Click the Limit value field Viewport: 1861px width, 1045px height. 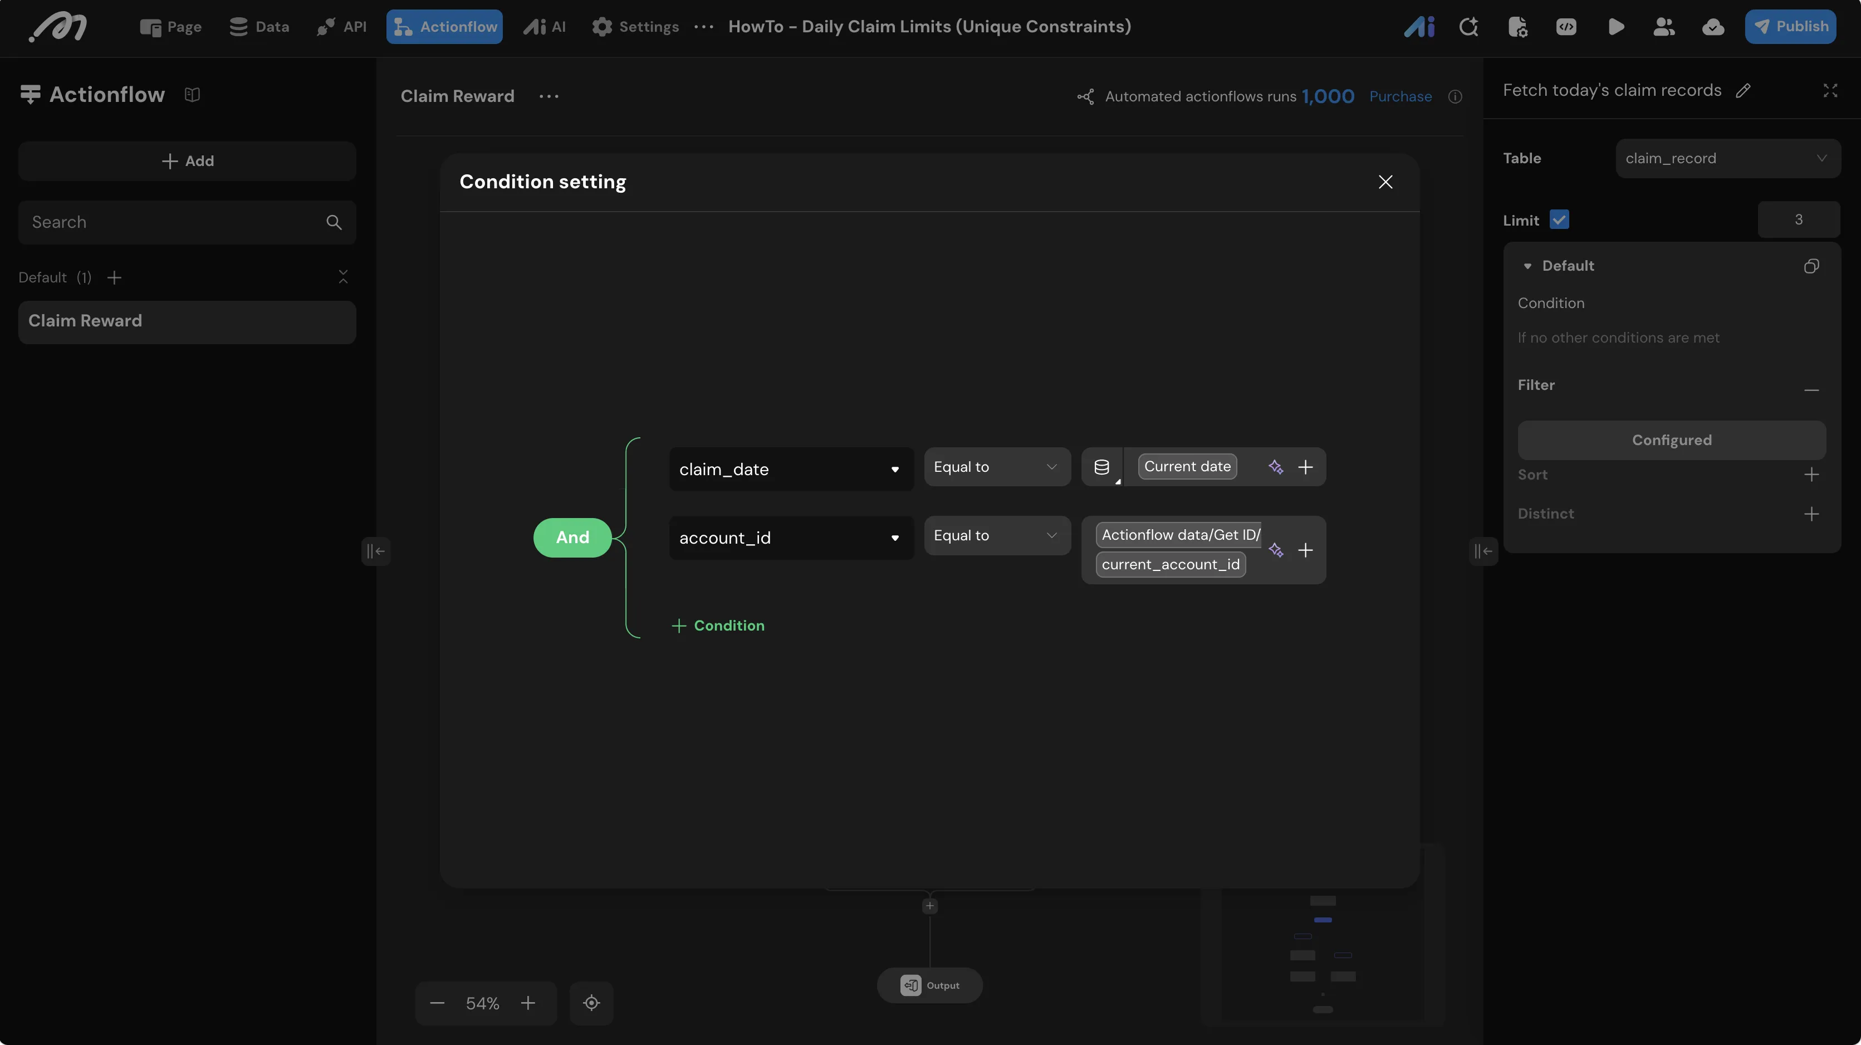pos(1799,219)
